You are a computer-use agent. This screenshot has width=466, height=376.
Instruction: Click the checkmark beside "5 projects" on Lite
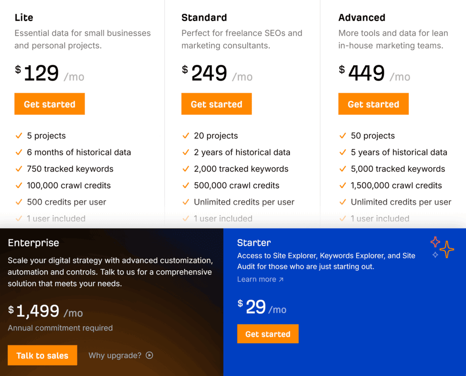19,136
